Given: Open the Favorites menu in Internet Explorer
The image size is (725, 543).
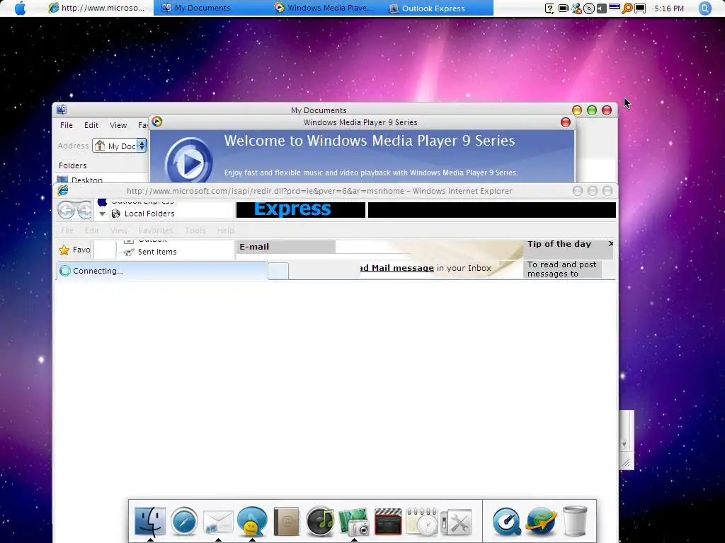Looking at the screenshot, I should click(156, 230).
